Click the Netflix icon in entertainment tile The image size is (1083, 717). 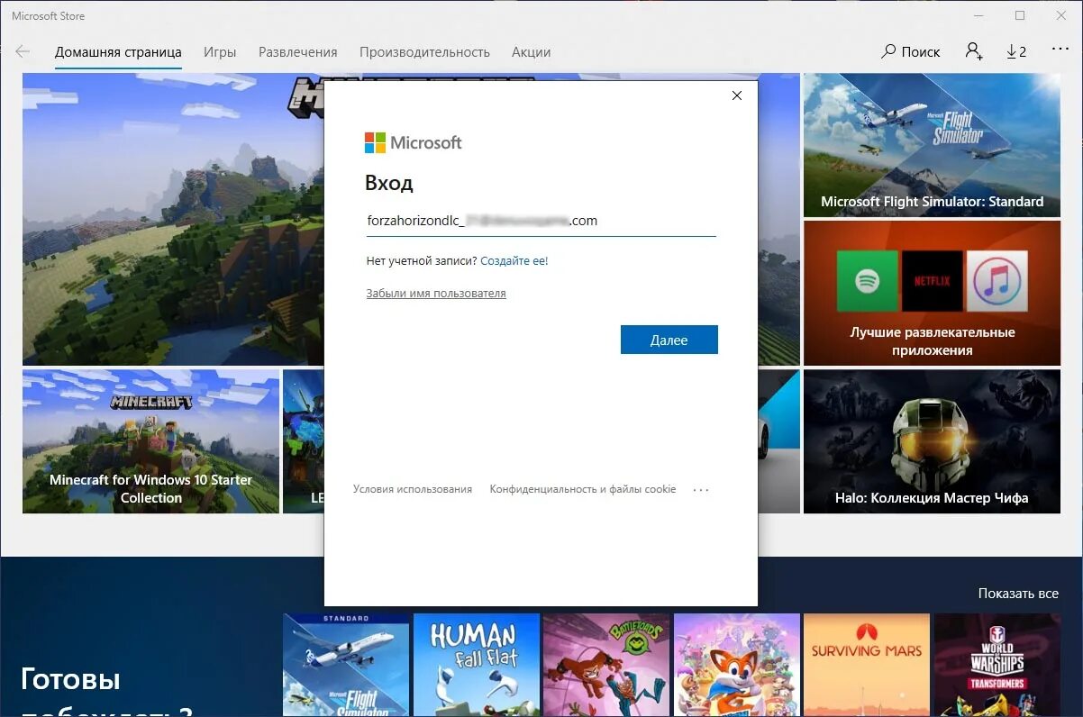[933, 281]
